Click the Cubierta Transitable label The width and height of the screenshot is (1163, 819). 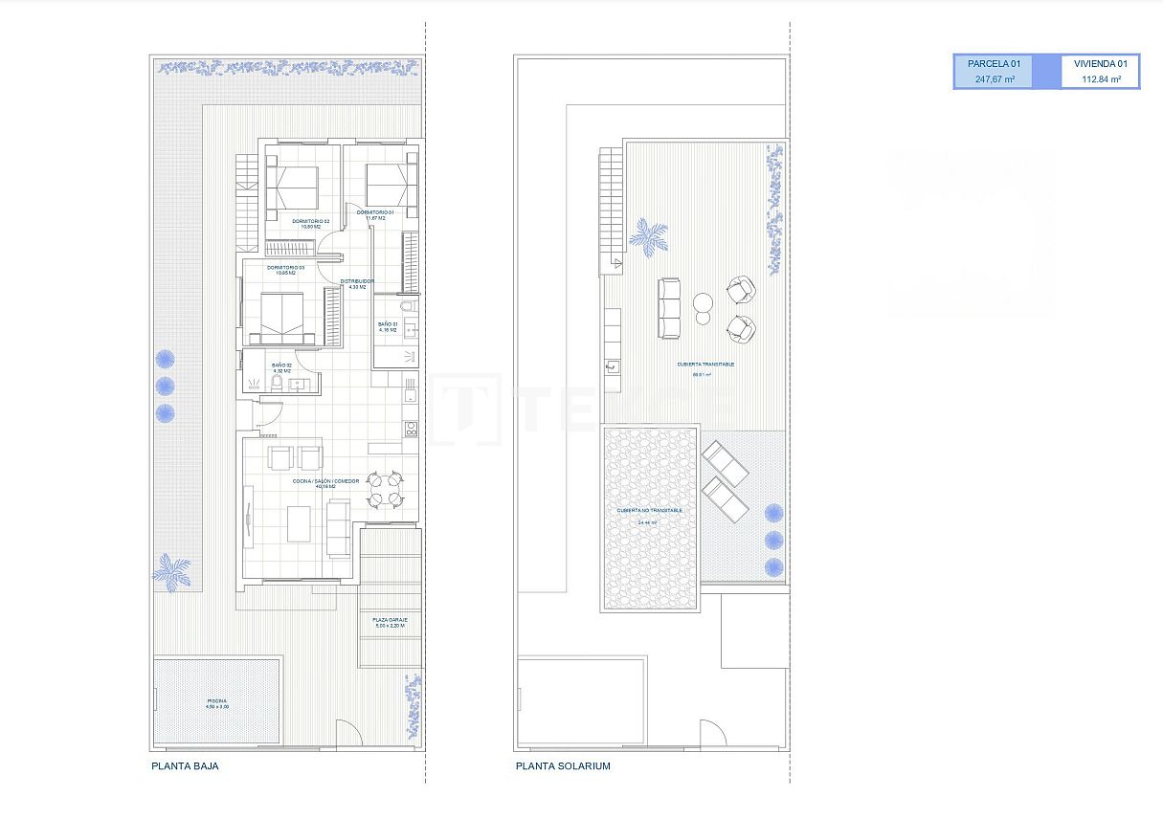pyautogui.click(x=705, y=365)
